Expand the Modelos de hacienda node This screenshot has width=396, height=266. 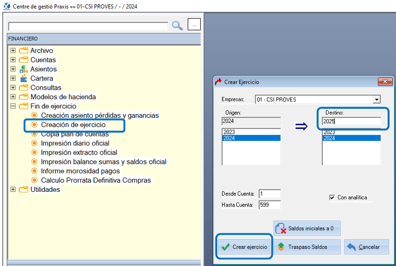pos(13,96)
